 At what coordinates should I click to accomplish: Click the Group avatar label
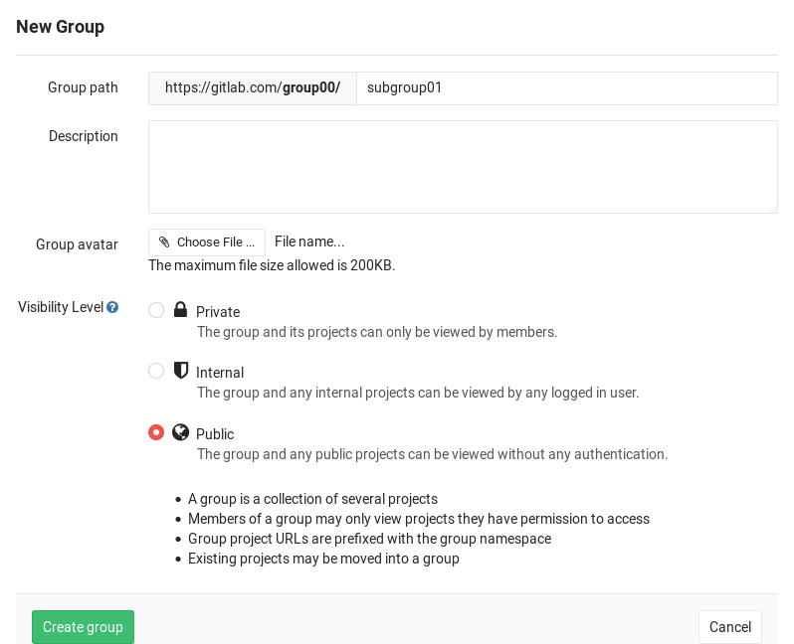pos(77,244)
